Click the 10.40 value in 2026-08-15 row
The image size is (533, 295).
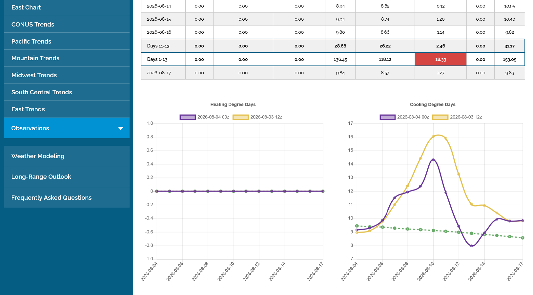[x=510, y=19]
